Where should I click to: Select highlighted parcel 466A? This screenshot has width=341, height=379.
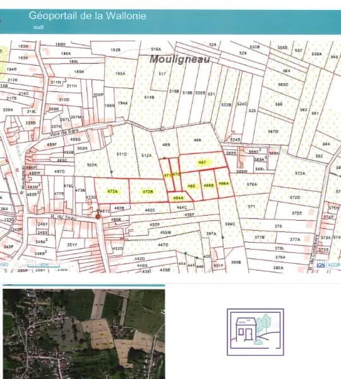[224, 184]
